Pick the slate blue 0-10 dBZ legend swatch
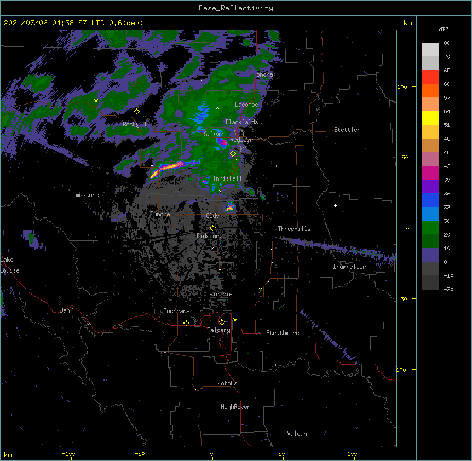Screen dimensions: 472x461 [x=430, y=255]
